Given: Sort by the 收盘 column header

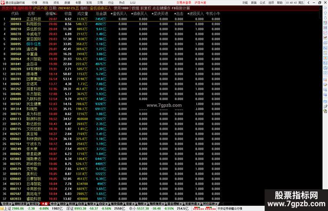Looking at the screenshot, I should (x=68, y=13).
